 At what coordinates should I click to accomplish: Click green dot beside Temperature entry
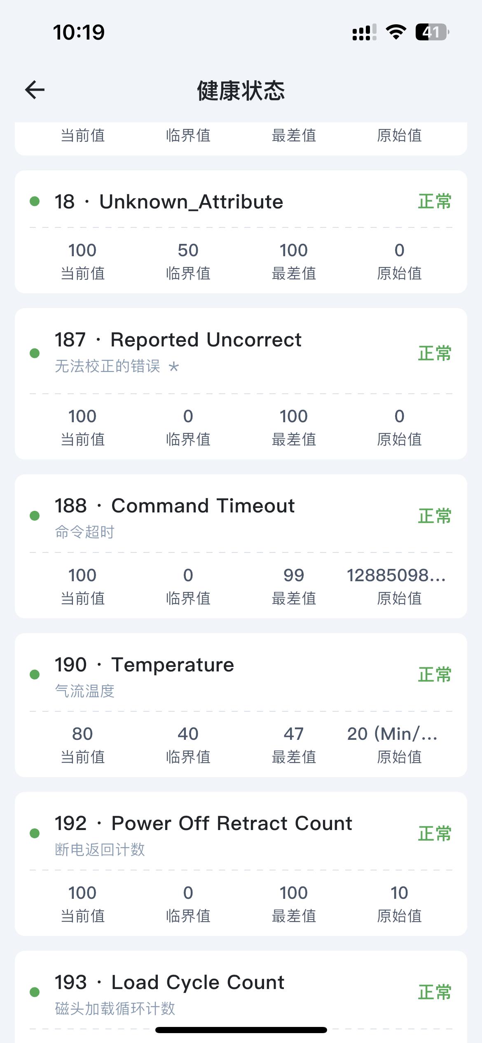[x=35, y=674]
